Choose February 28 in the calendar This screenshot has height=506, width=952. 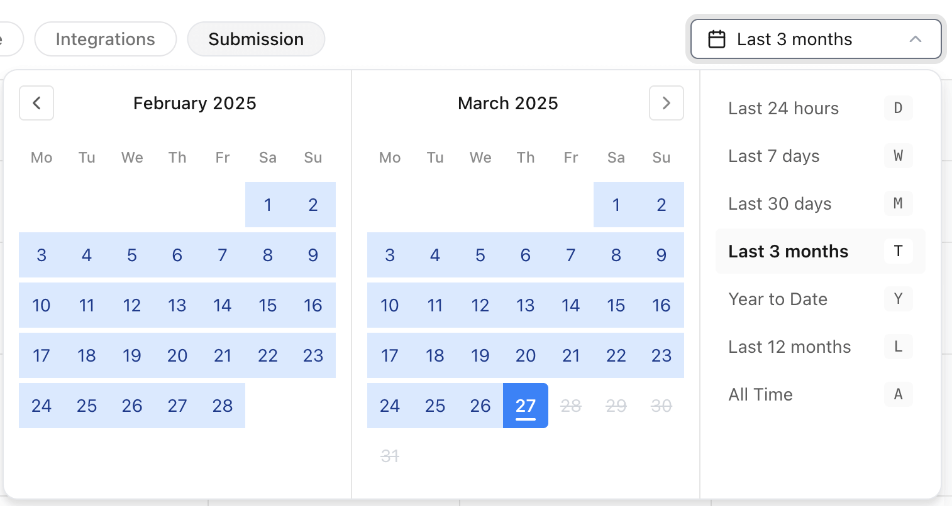pyautogui.click(x=223, y=406)
